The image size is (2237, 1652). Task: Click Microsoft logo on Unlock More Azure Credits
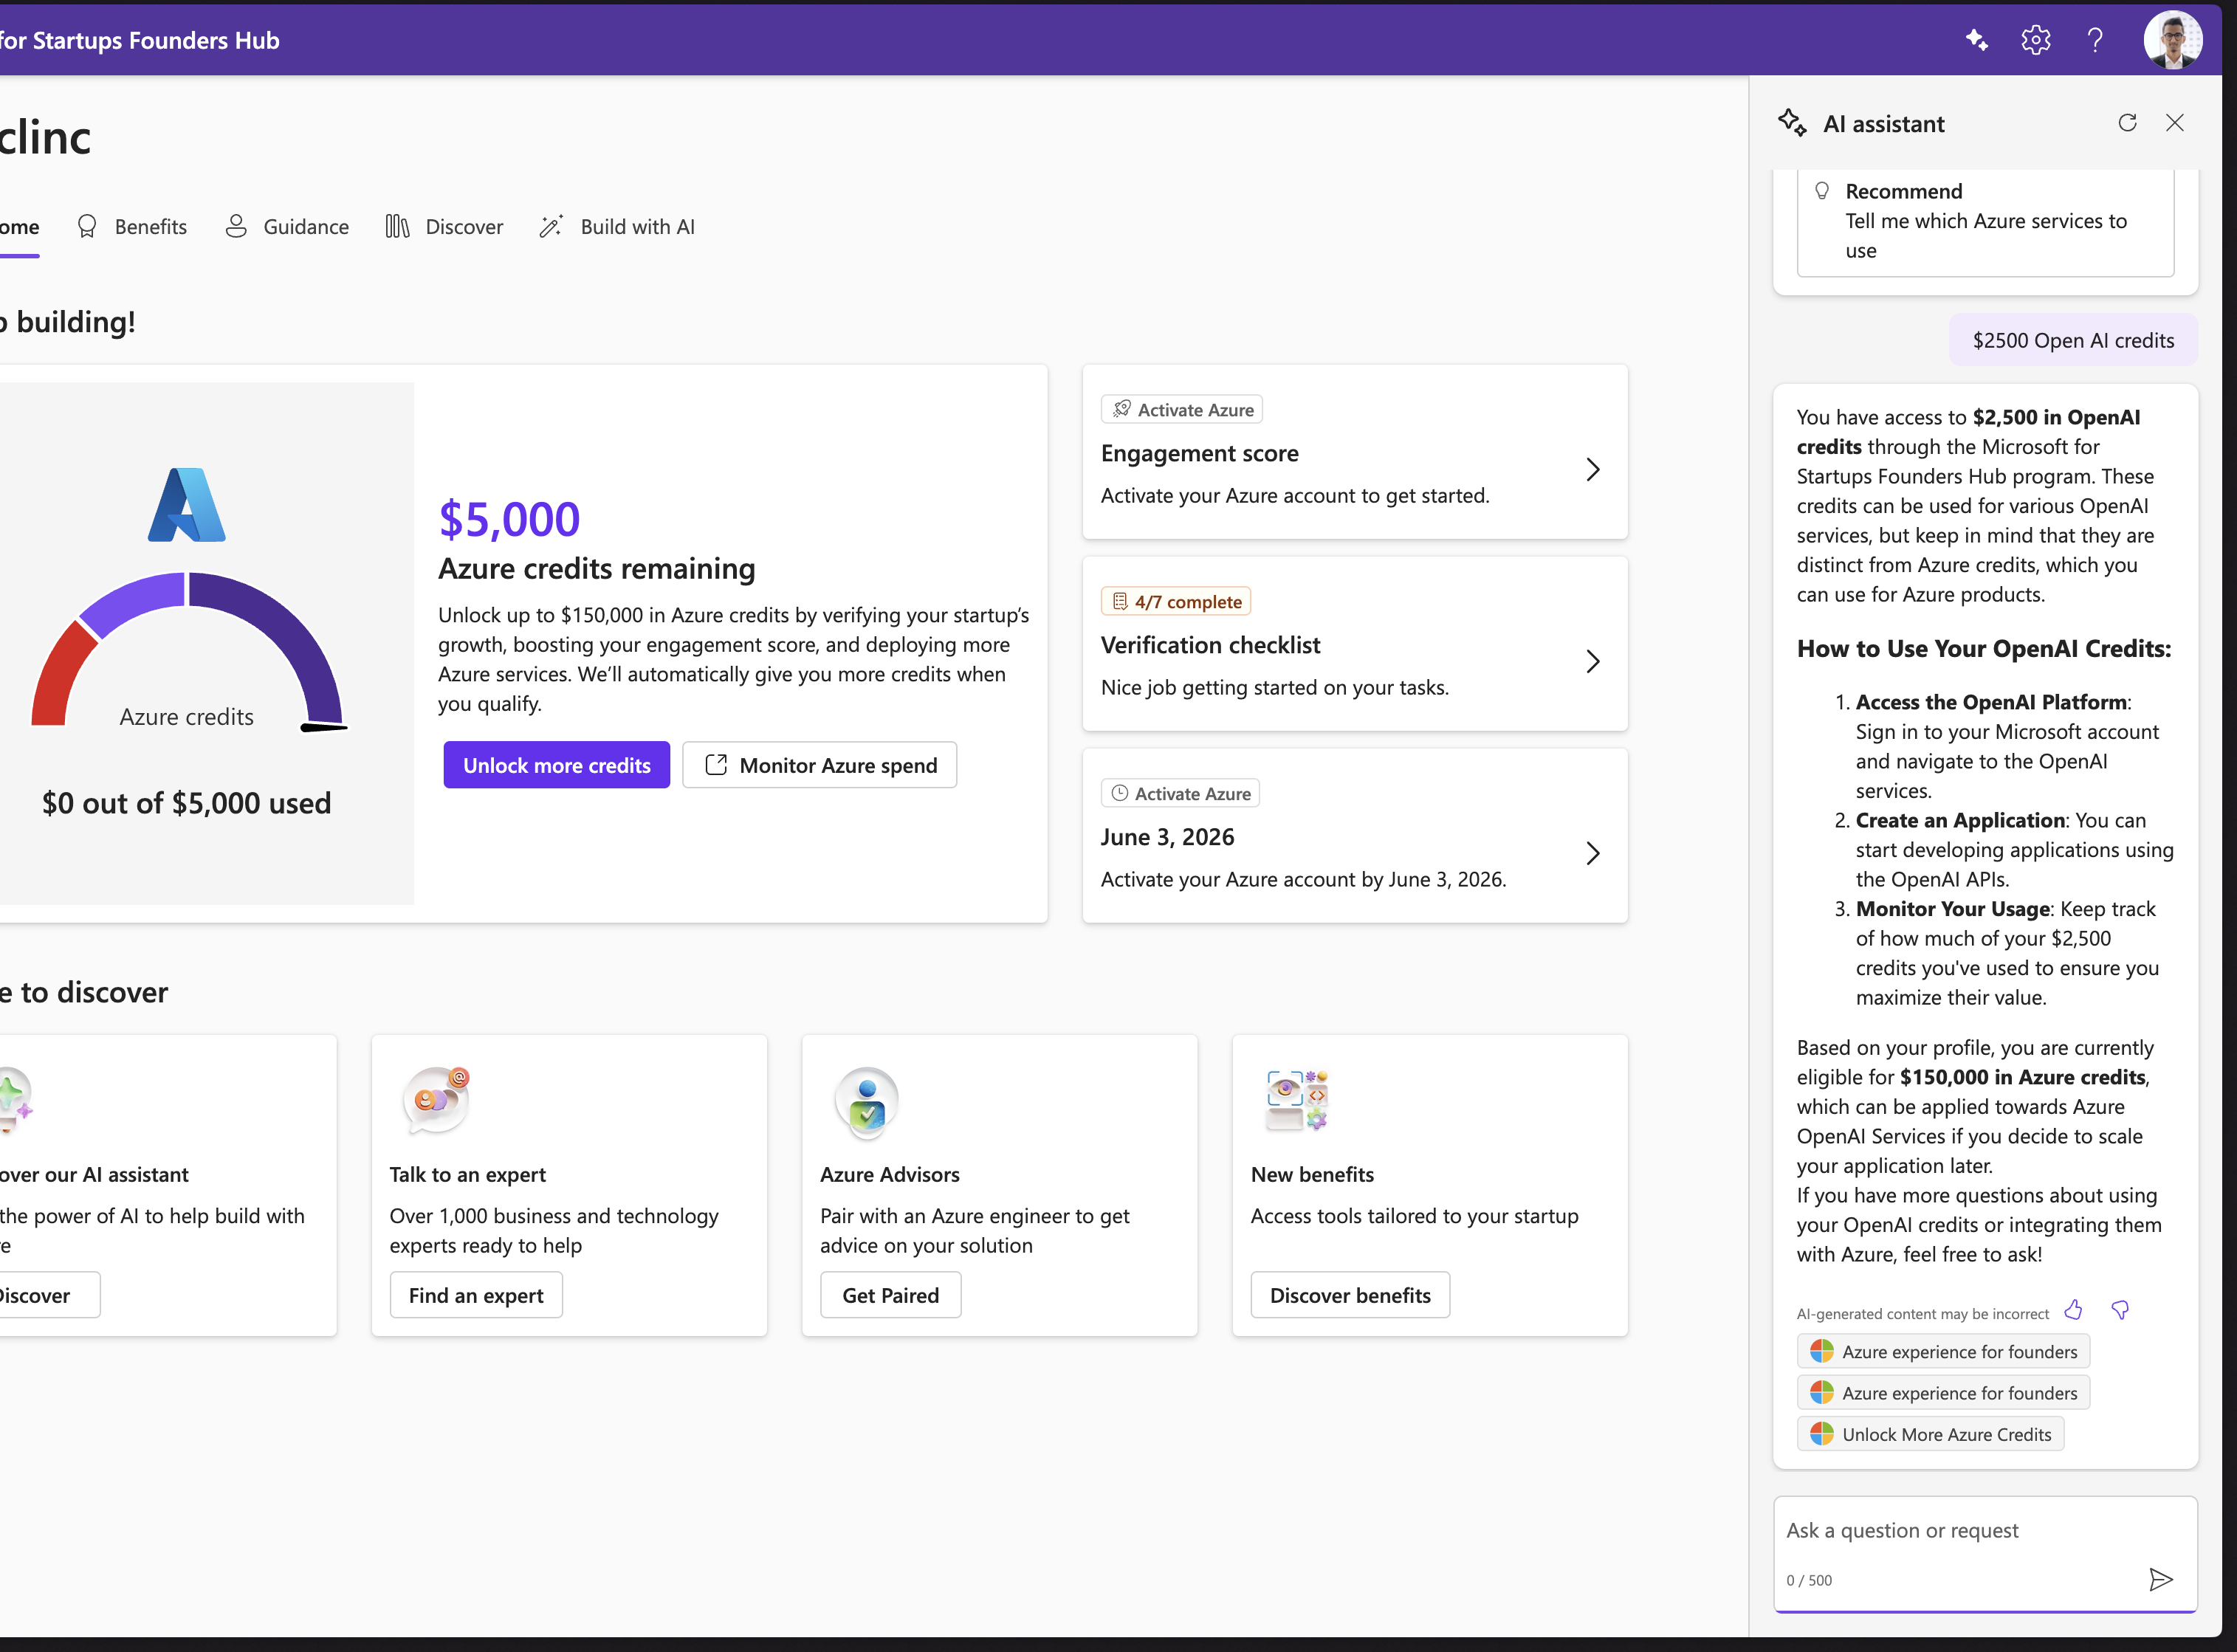coord(1822,1434)
